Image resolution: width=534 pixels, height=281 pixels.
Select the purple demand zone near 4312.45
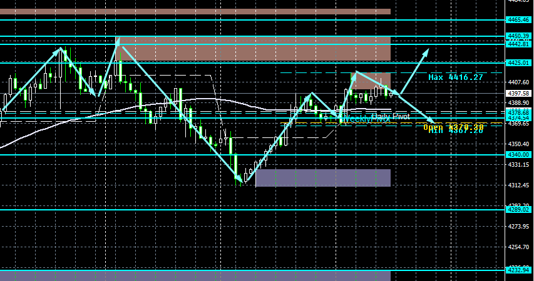click(x=323, y=178)
